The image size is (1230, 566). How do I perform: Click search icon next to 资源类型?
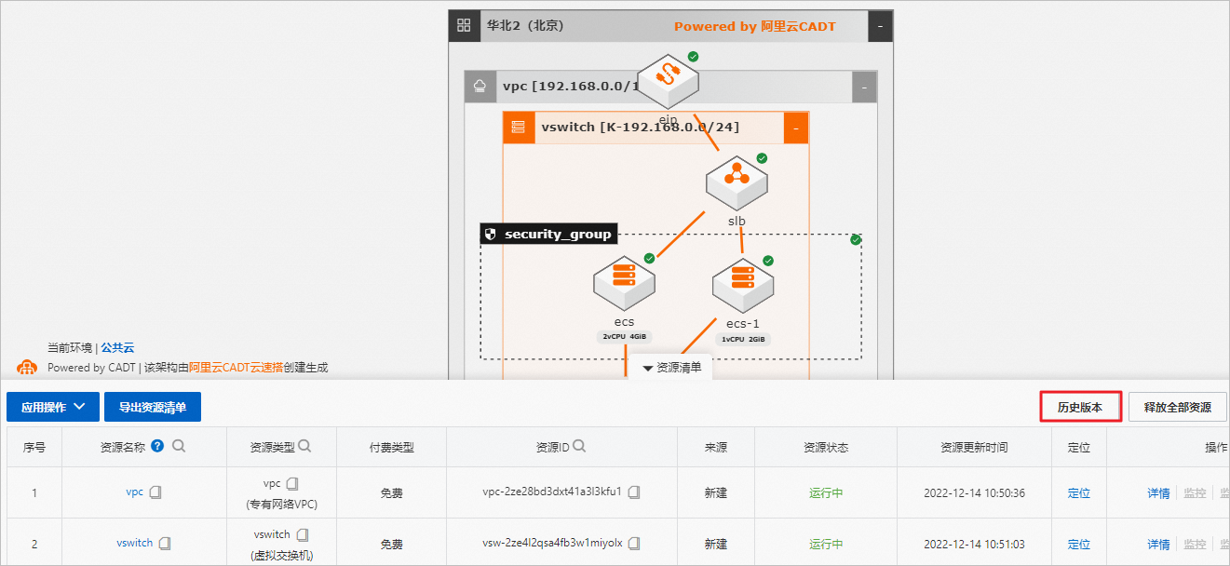pyautogui.click(x=304, y=446)
